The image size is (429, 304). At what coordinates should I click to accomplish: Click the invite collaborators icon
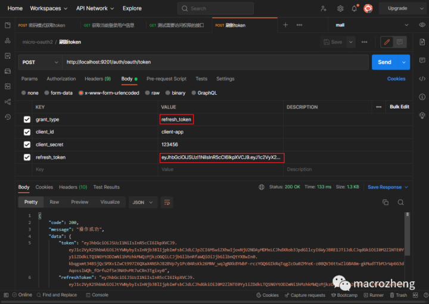(x=324, y=8)
